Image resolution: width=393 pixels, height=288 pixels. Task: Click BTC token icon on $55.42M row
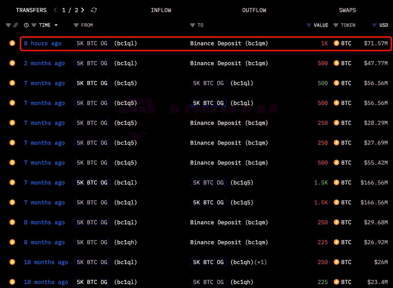coord(336,162)
